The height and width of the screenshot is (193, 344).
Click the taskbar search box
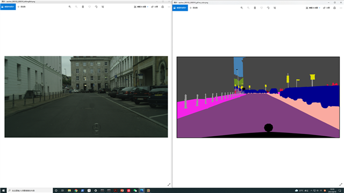[x=30, y=191]
